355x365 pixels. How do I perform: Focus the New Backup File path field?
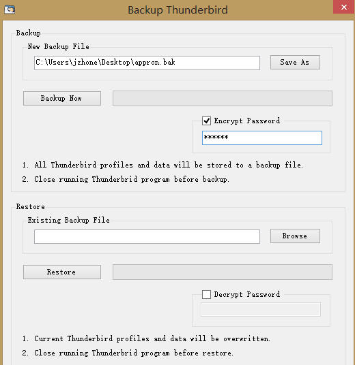tap(147, 63)
